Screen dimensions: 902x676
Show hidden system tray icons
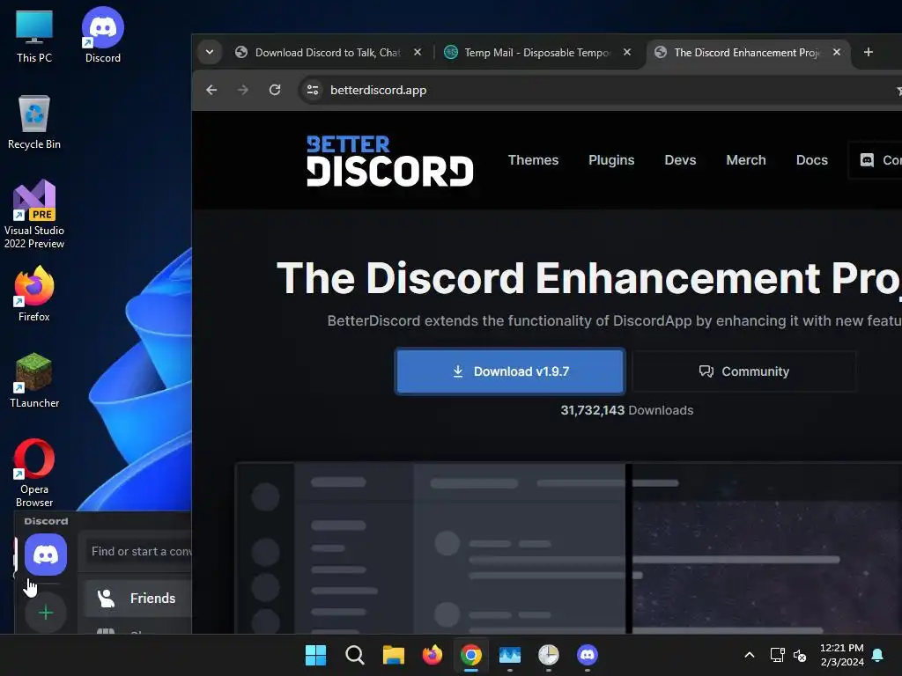[749, 655]
